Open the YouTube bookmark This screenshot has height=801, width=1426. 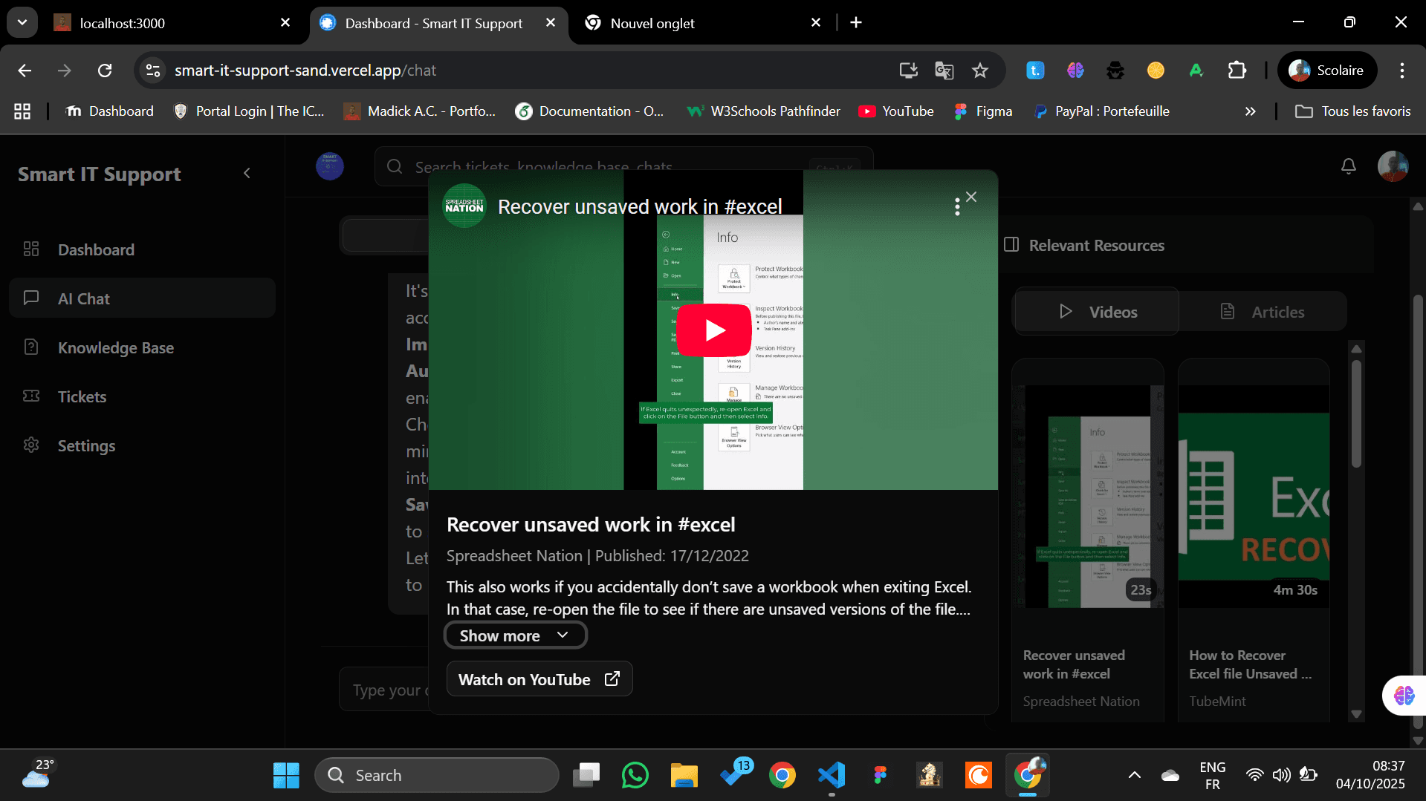point(896,111)
